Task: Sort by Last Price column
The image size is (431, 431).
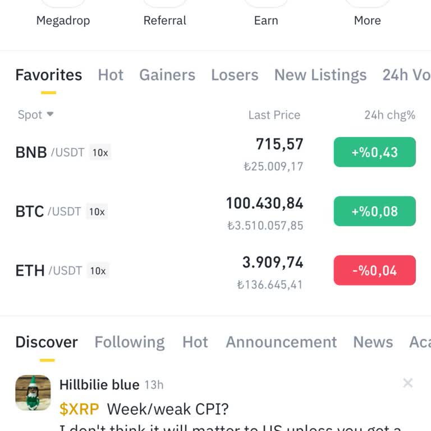Action: click(274, 115)
